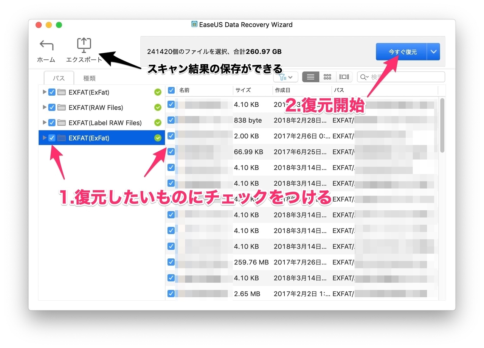This screenshot has width=484, height=348.
Task: Expand the first EXFAT(ExFat) tree item
Action: point(45,92)
